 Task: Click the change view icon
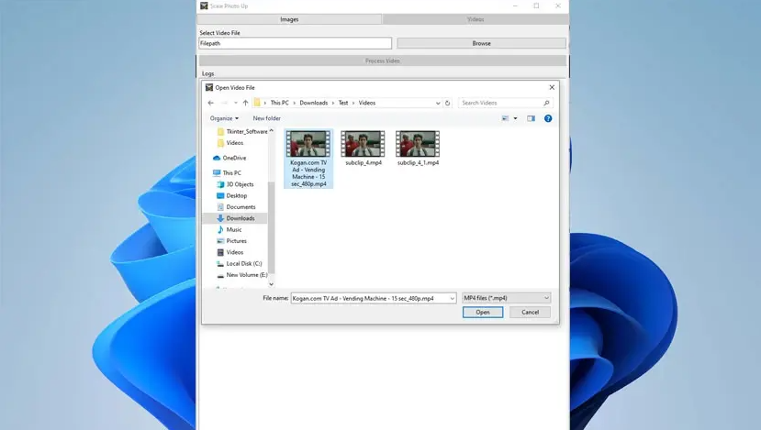click(505, 118)
